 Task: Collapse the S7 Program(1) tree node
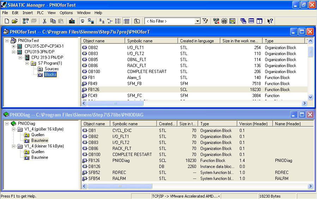(x=28, y=64)
